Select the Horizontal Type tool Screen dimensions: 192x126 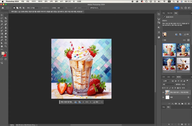(6, 40)
